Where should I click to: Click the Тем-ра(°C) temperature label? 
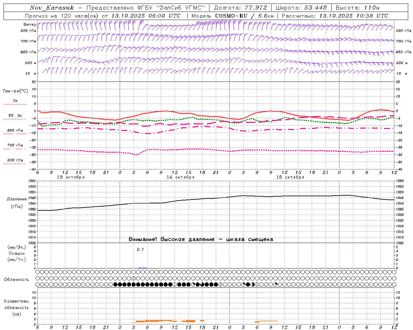[x=15, y=91]
